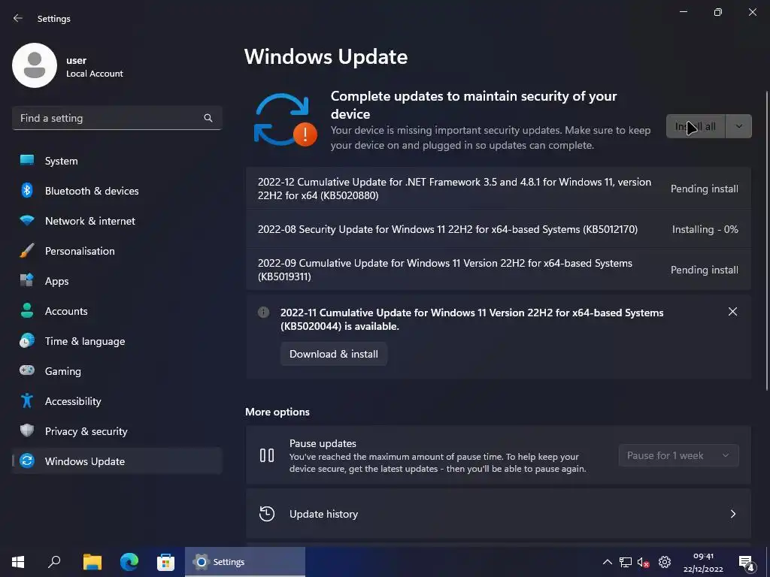The image size is (770, 577).
Task: Click the Update history label
Action: (323, 514)
